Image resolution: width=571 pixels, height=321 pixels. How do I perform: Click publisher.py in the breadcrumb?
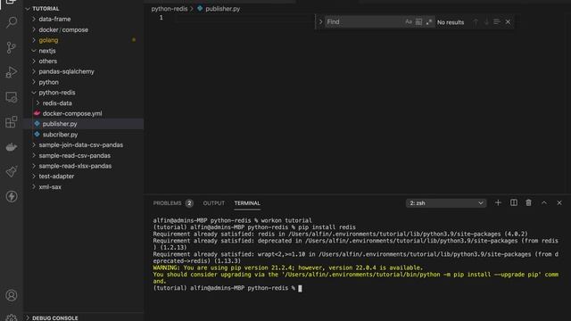(x=222, y=9)
